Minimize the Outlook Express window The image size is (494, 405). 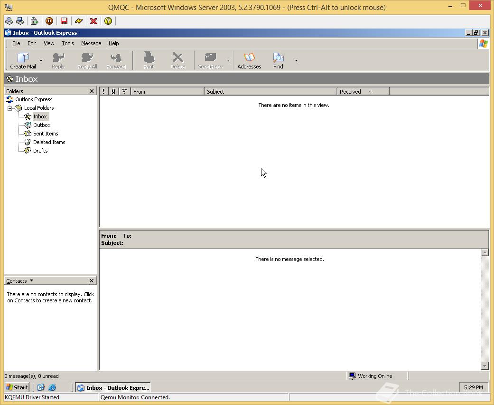tap(468, 32)
